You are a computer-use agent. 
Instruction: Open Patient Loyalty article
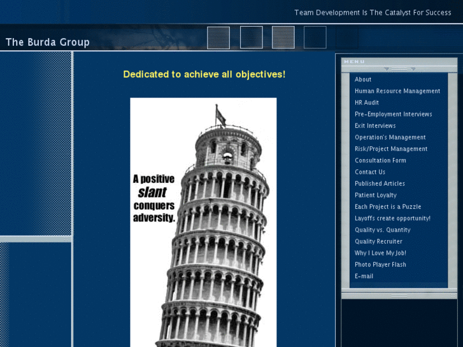point(375,195)
